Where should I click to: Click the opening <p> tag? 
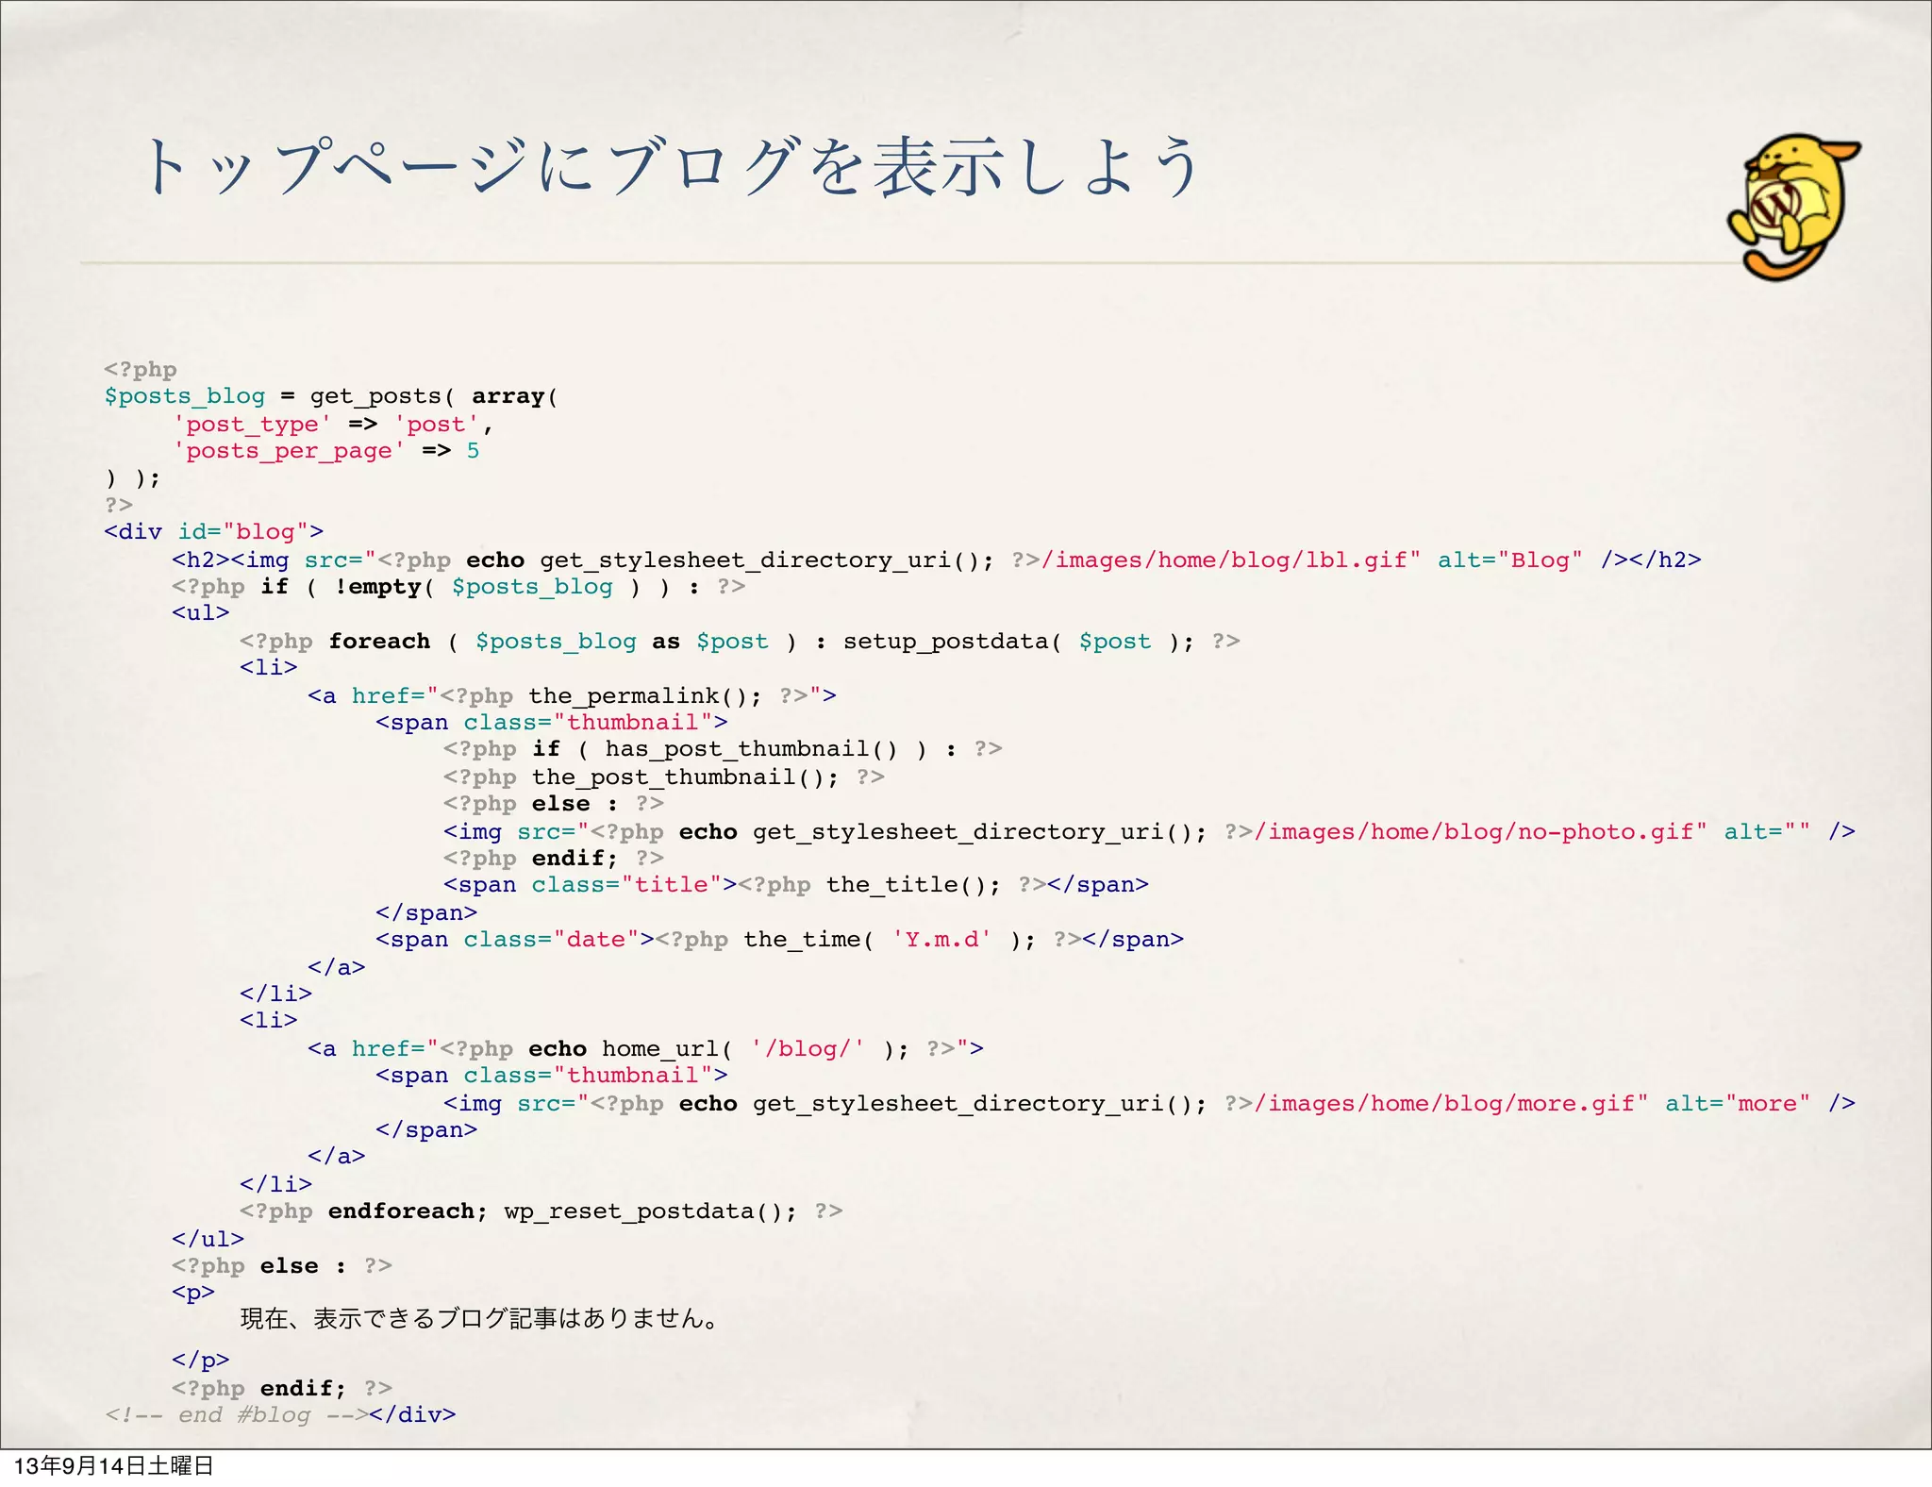[193, 1294]
